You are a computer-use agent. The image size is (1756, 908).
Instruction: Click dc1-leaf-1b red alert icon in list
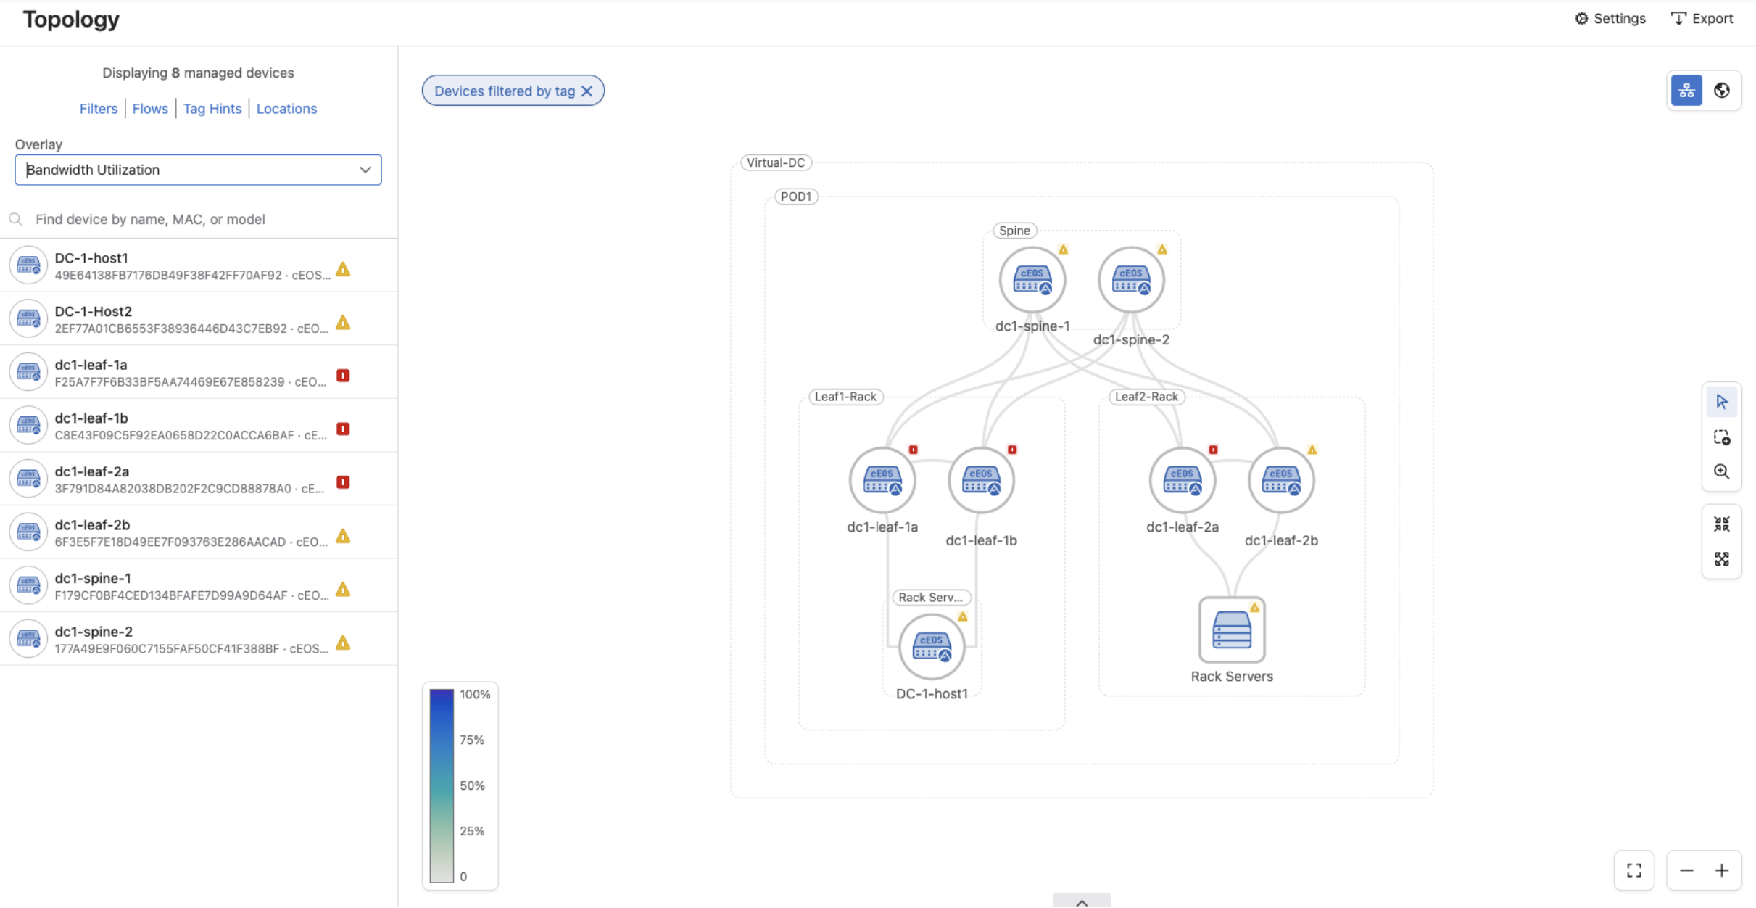pos(344,429)
